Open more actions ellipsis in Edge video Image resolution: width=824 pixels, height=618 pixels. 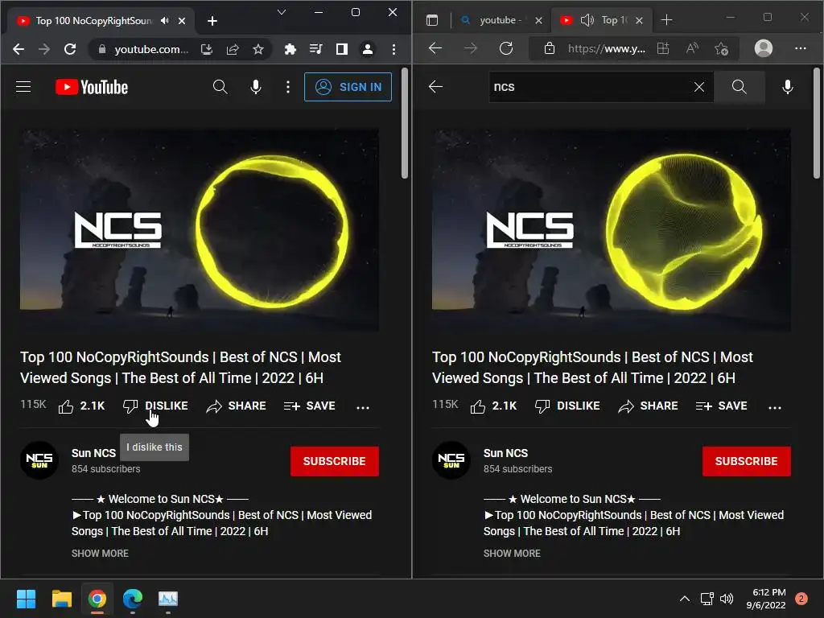click(775, 407)
